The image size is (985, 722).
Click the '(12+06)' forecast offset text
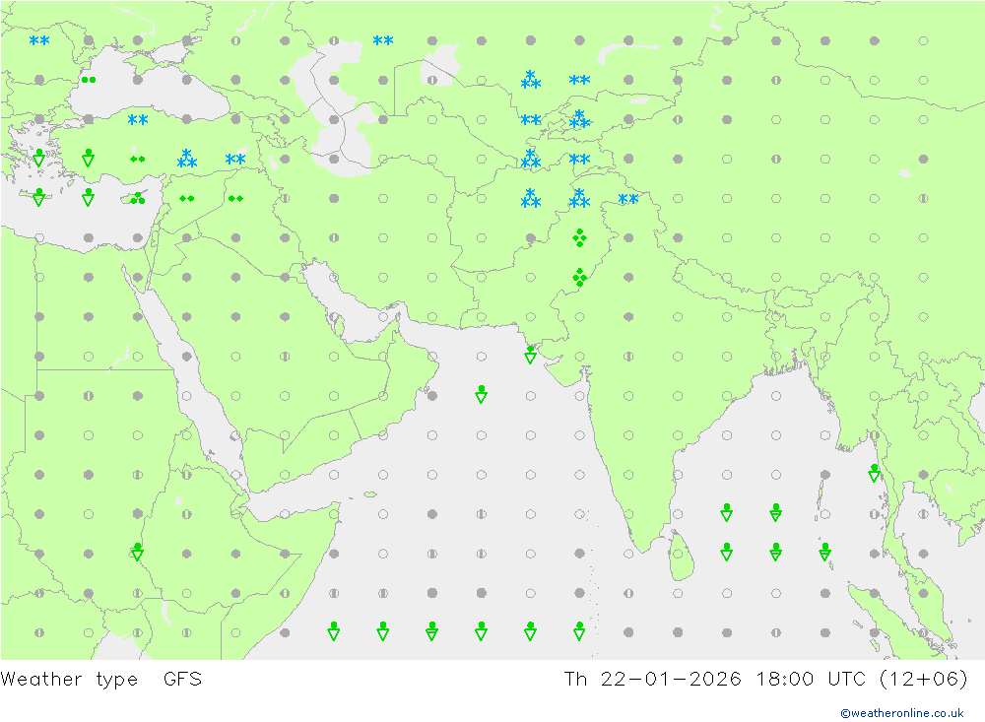(x=924, y=680)
